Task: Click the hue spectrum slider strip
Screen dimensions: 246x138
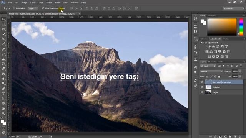Action: click(241, 27)
